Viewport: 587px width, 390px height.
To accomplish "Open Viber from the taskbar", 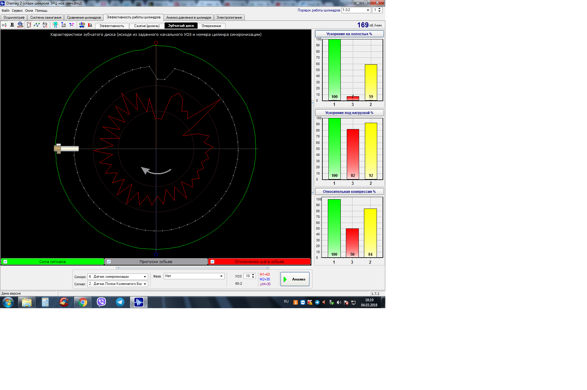I will tap(101, 302).
